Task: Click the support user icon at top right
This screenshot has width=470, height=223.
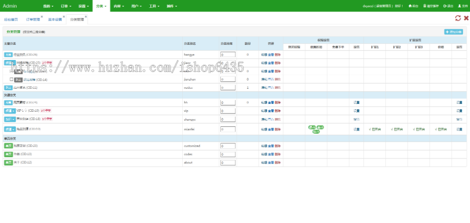Action: pyautogui.click(x=459, y=6)
